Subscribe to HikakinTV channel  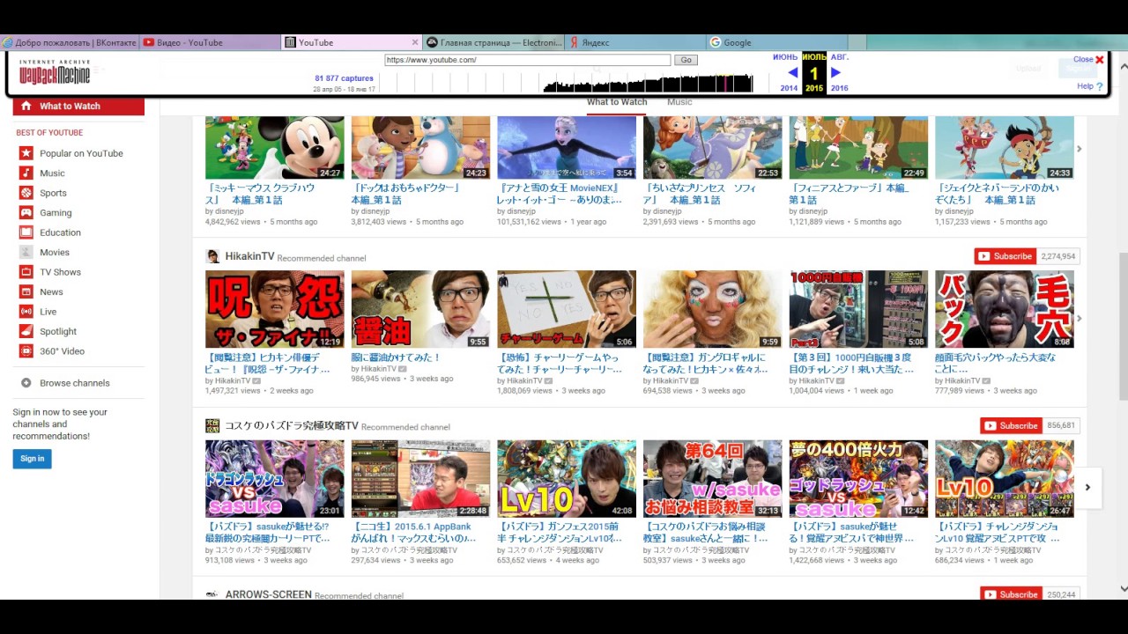pyautogui.click(x=1006, y=256)
